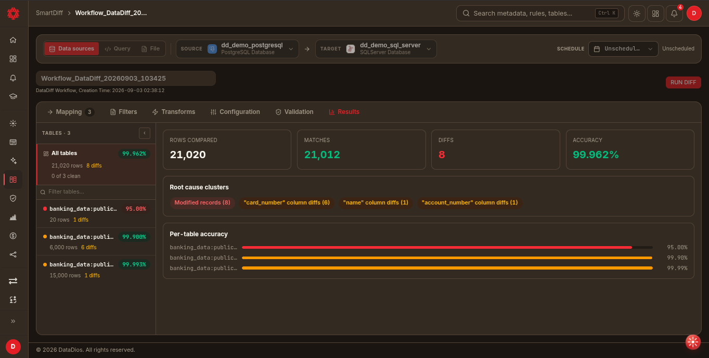Screen dimensions: 709x358
Task: Select the Data sources mode
Action: pos(71,49)
